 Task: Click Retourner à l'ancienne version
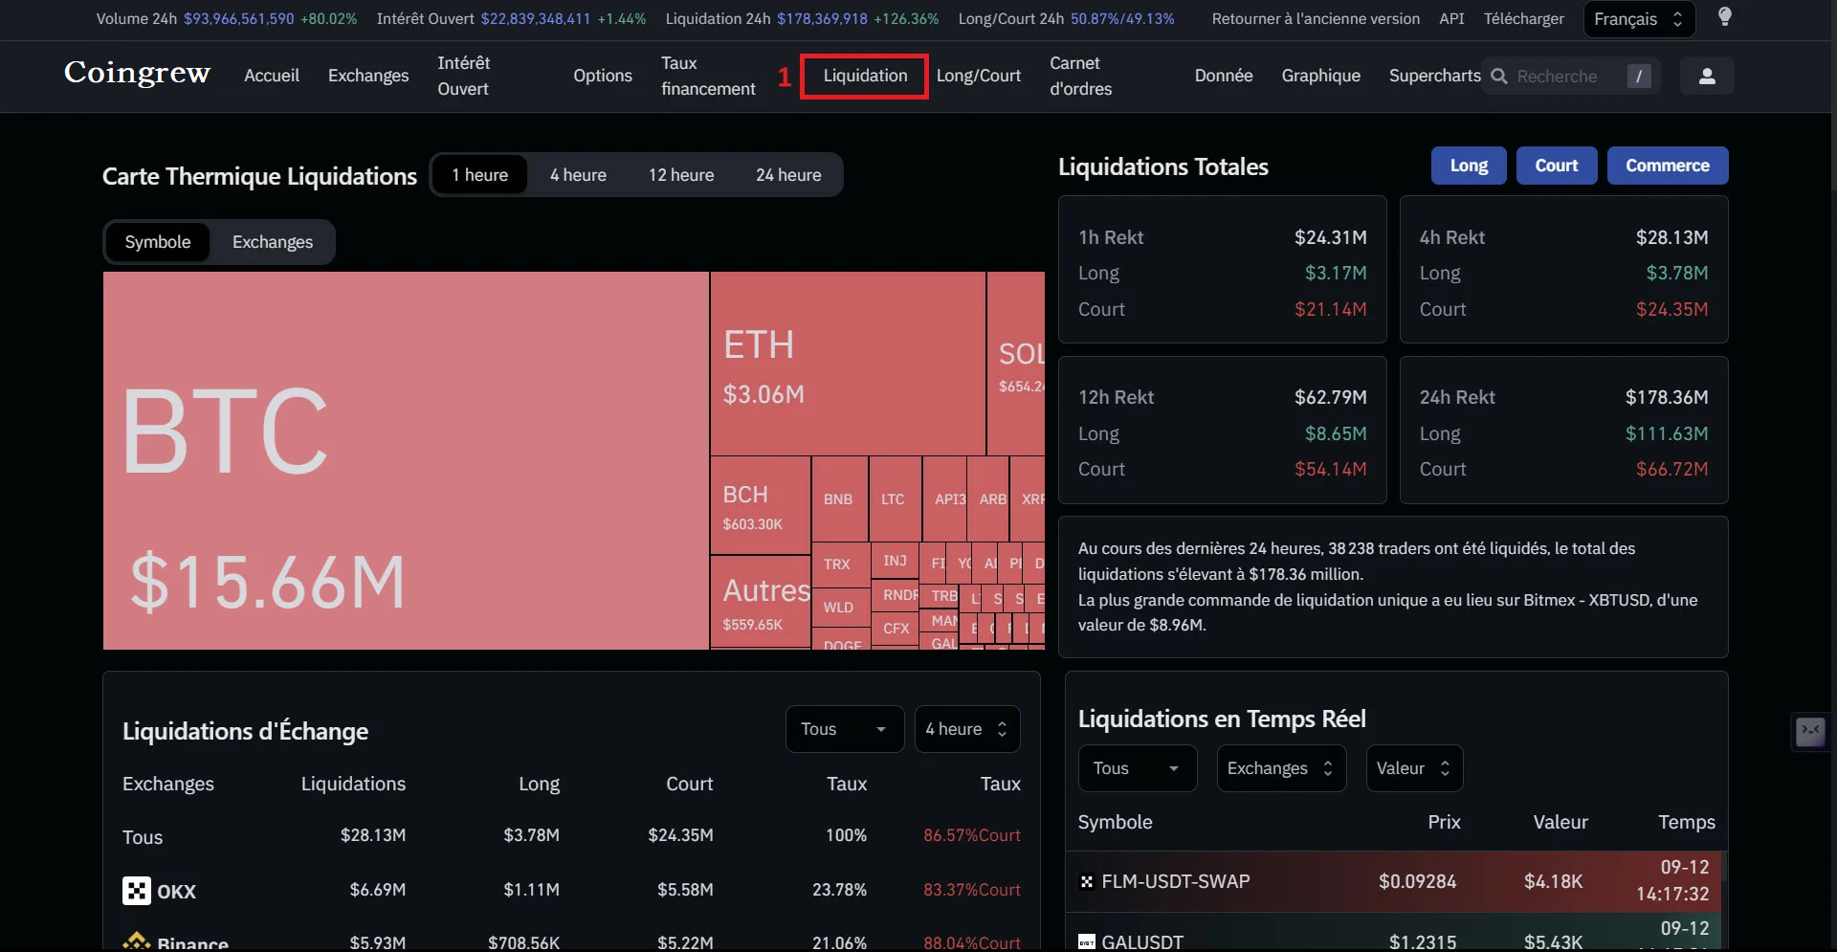(1316, 18)
